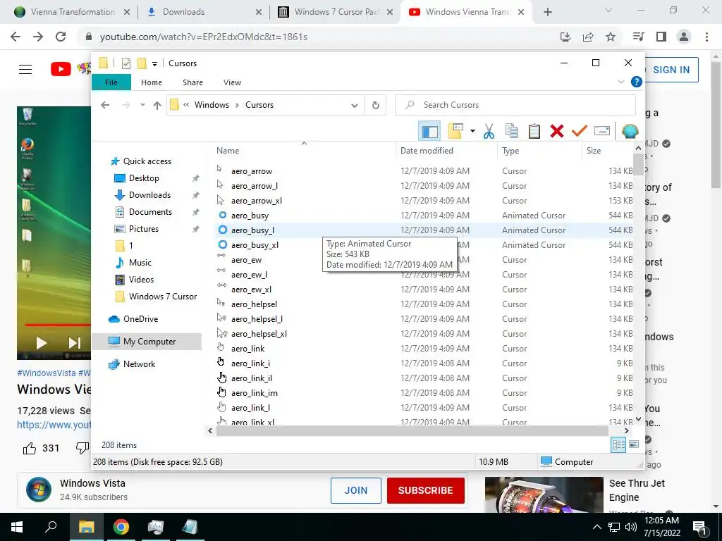Click the orange checkmark Properties icon
This screenshot has width=722, height=541.
coord(580,131)
